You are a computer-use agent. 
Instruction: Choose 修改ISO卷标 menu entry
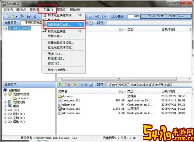(x=63, y=70)
